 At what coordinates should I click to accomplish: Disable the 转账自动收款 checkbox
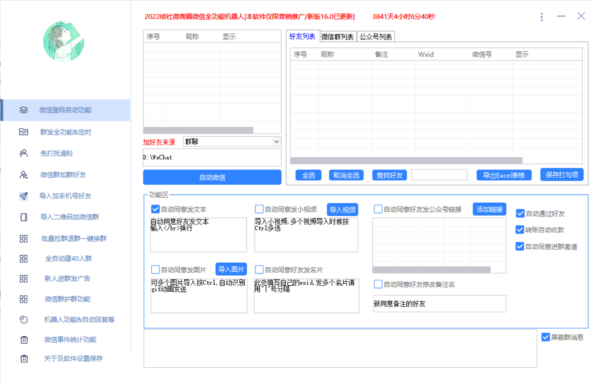[x=520, y=230]
